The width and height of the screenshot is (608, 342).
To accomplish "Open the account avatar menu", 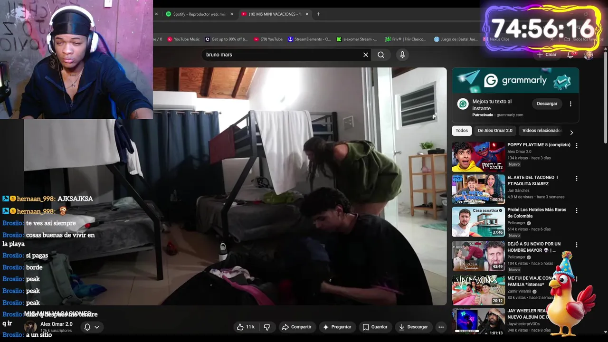I will pyautogui.click(x=589, y=55).
